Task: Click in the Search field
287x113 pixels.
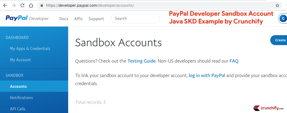Action: pos(135,19)
